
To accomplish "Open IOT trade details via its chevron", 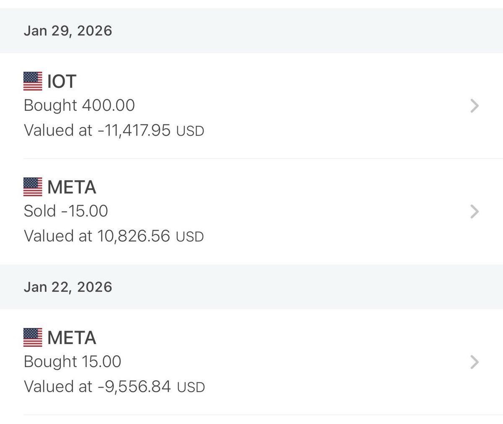I will click(x=474, y=106).
